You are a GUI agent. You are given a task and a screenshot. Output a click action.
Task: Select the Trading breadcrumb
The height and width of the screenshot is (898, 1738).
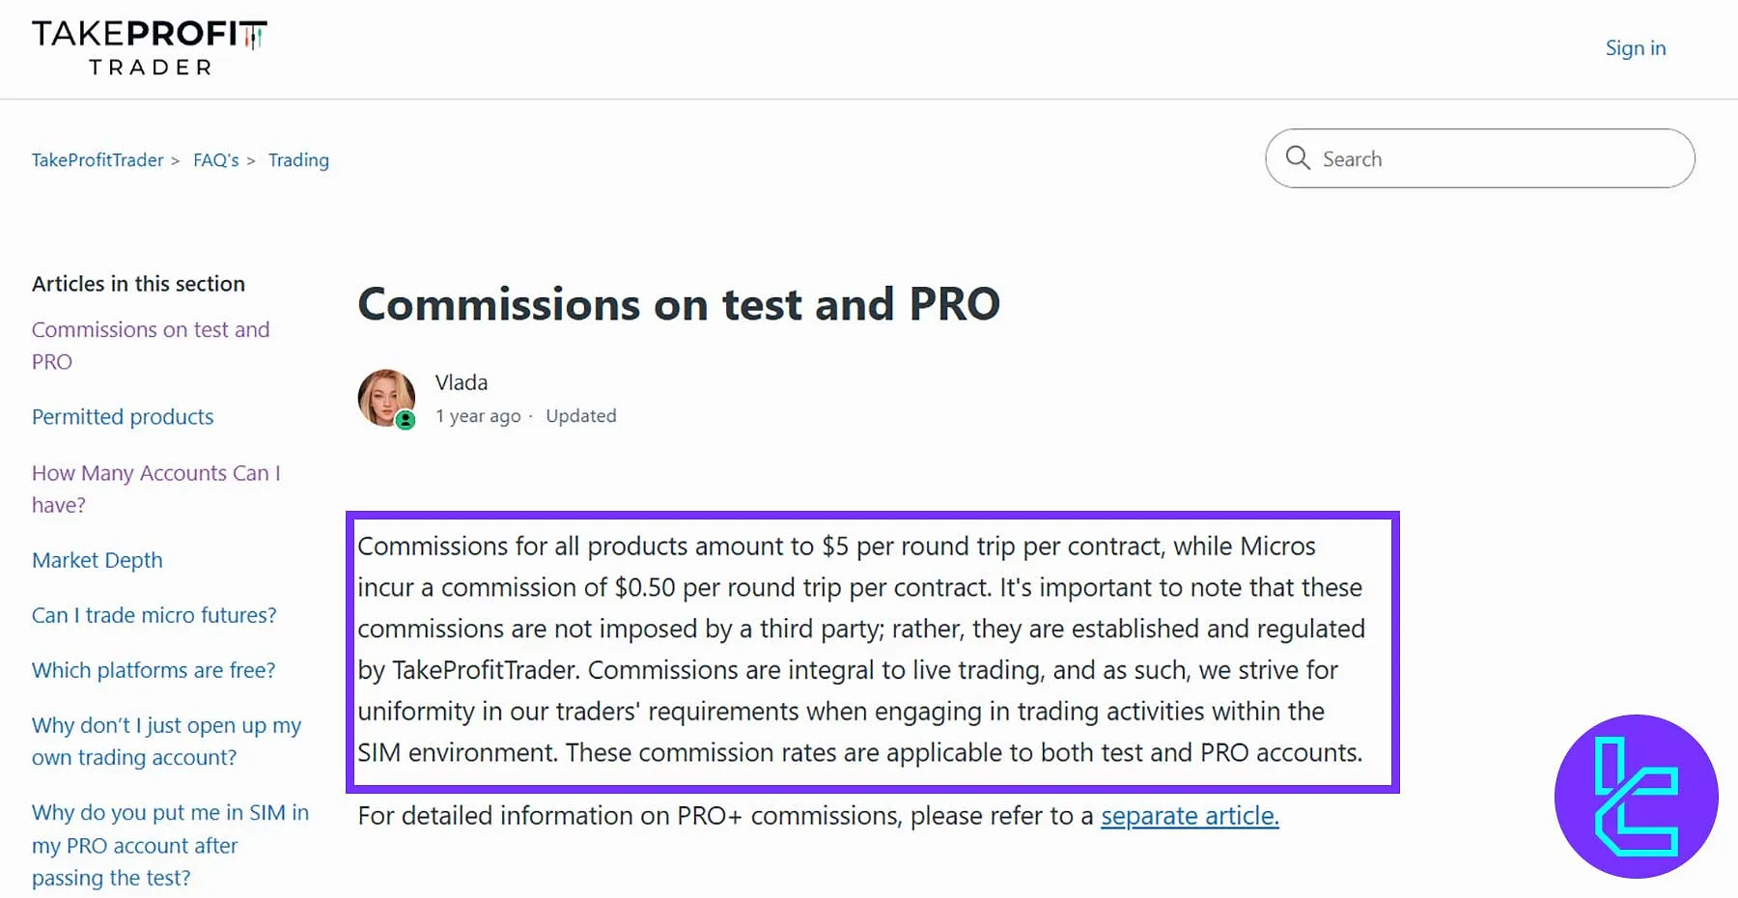[x=298, y=159]
